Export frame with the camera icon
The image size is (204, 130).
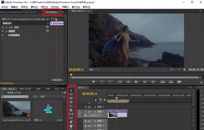pos(179,82)
